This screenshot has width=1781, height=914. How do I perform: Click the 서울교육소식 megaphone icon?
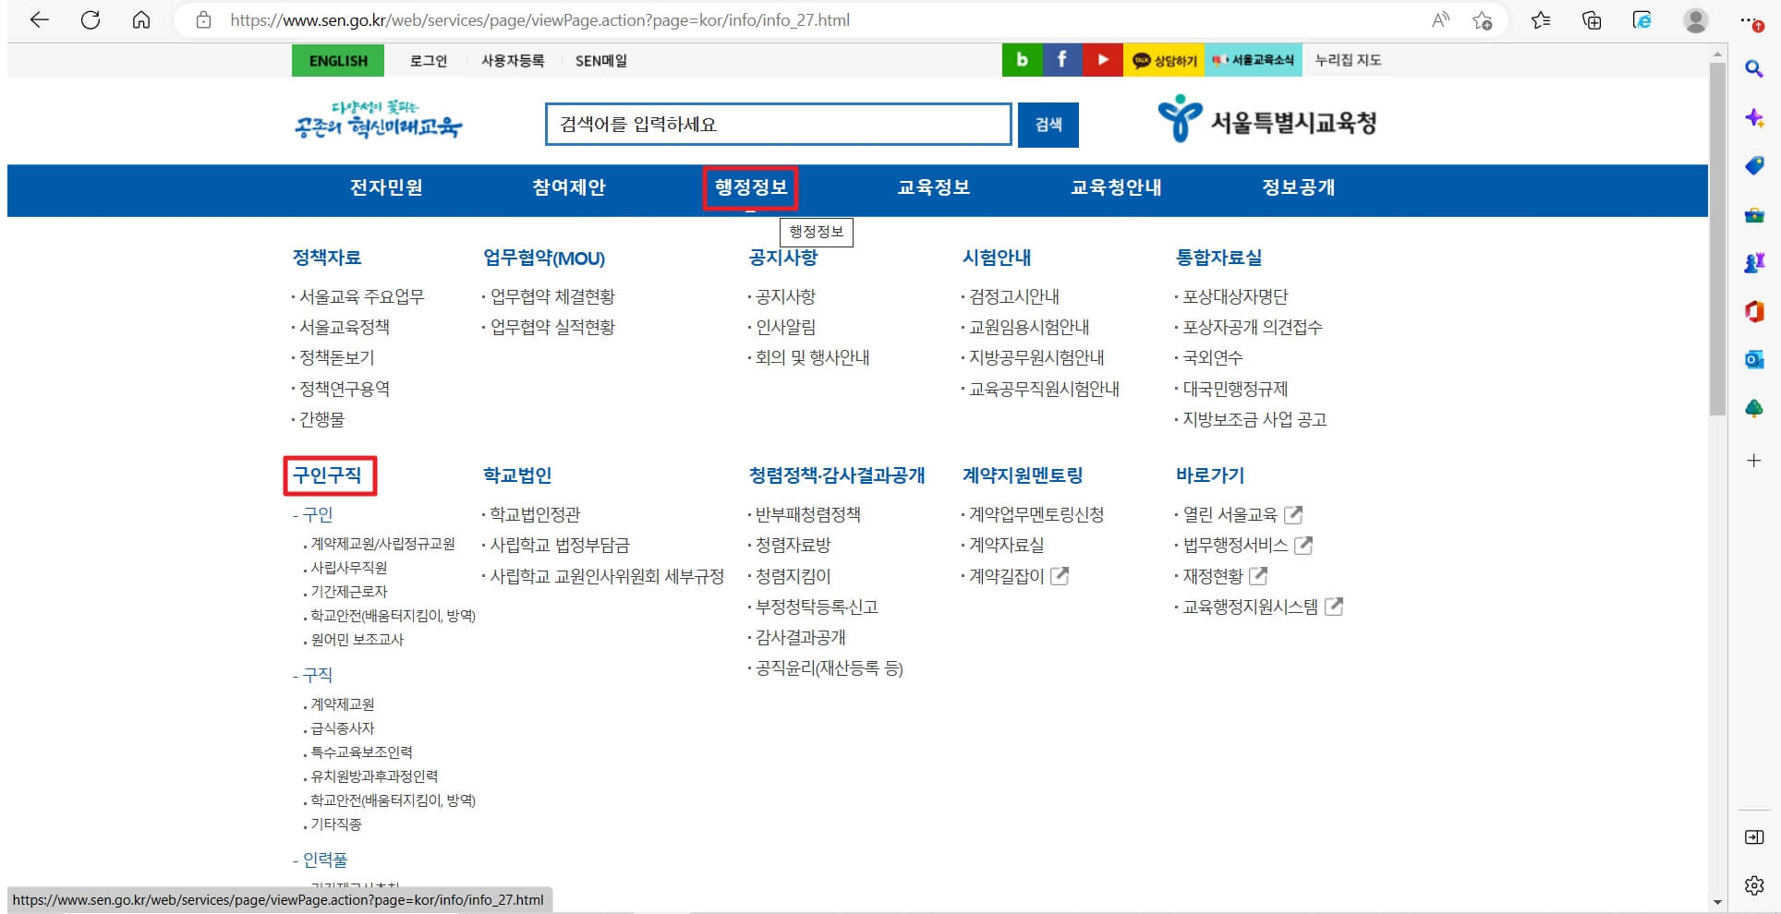pyautogui.click(x=1252, y=59)
